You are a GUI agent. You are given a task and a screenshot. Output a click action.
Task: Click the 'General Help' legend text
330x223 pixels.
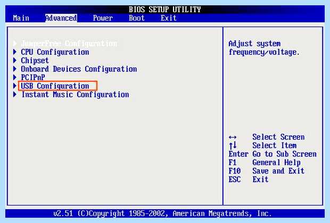pyautogui.click(x=276, y=162)
